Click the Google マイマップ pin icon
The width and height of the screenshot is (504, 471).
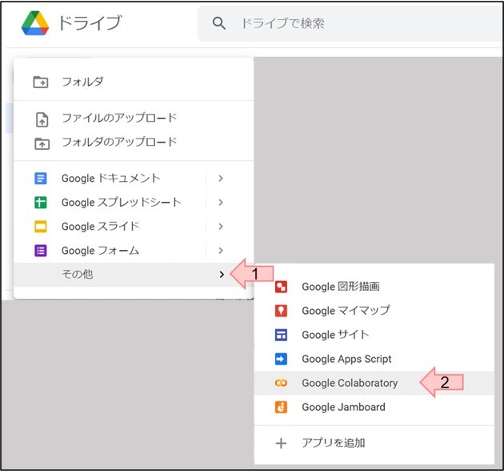coord(282,311)
